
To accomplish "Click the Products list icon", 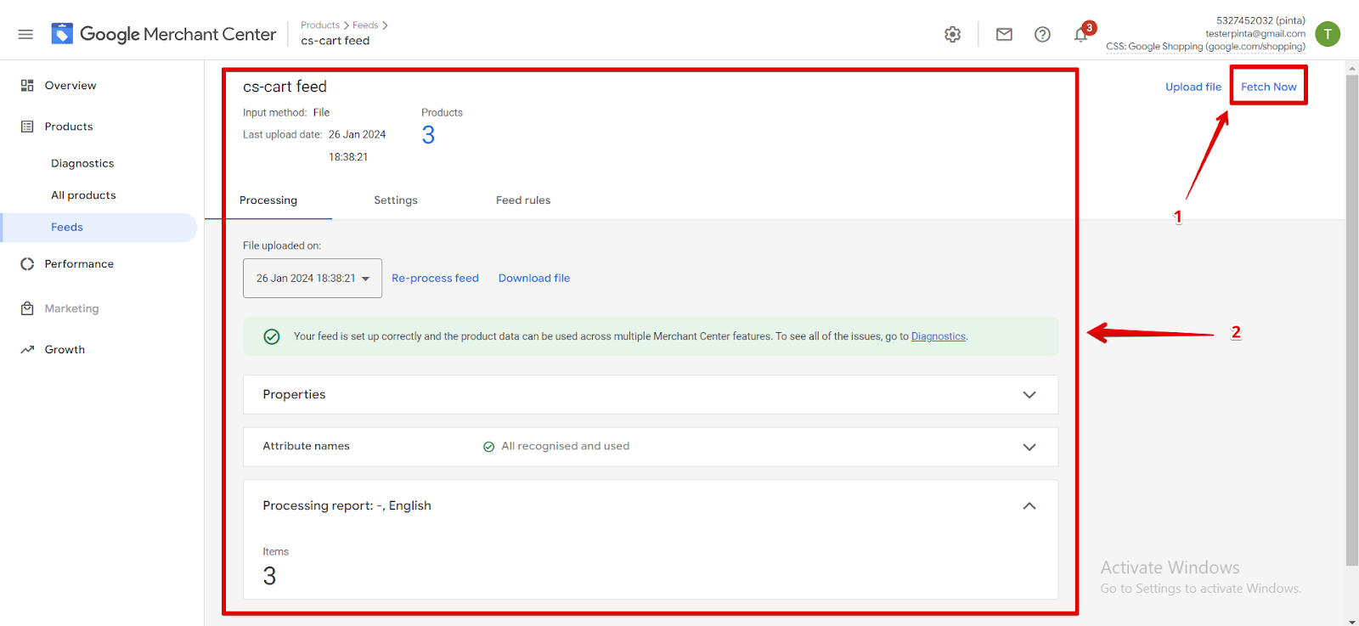I will coord(27,127).
